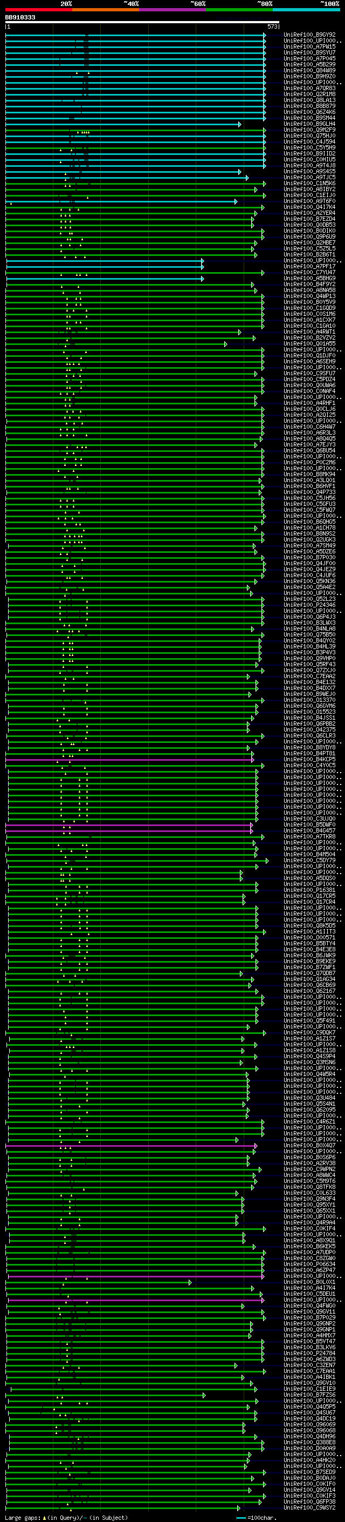
Task: Open hit UniRef100_B9GY92
Action: 309,35
